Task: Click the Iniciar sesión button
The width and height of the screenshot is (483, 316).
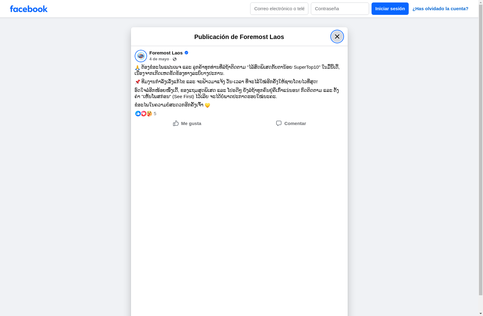Action: tap(390, 9)
